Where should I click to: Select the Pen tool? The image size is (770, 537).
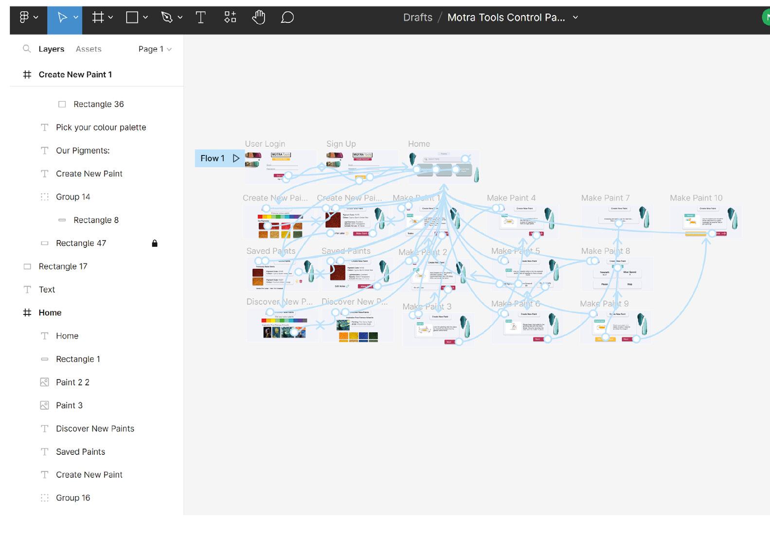[x=167, y=17]
